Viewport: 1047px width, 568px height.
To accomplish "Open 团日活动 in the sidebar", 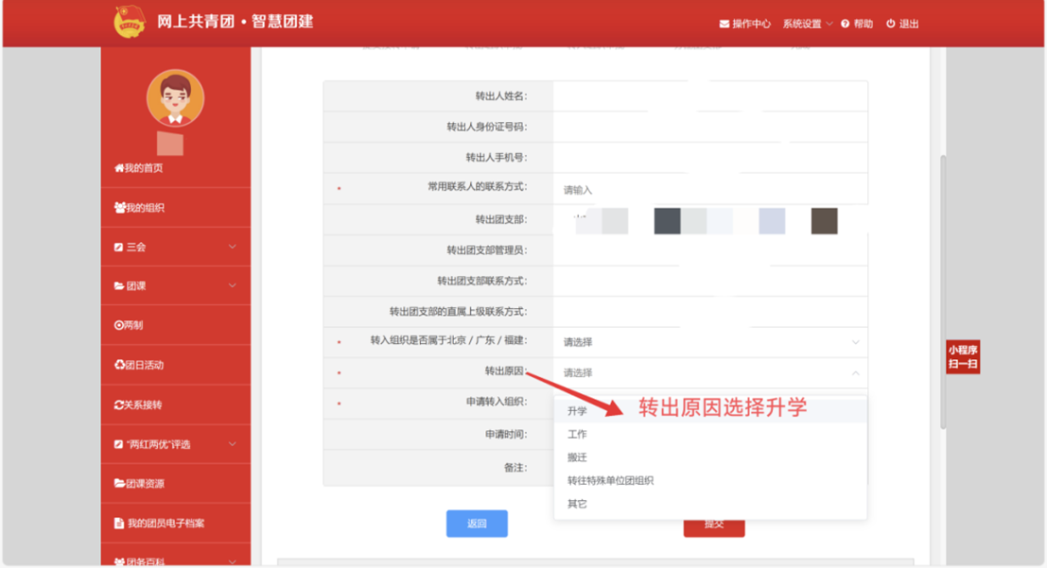I will (x=140, y=365).
